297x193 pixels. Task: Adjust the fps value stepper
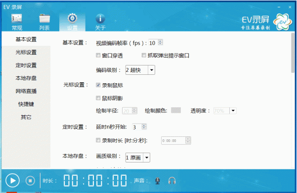point(161,42)
